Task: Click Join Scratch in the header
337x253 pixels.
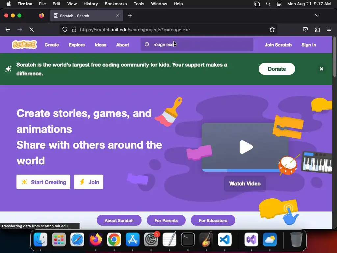Action: click(278, 45)
